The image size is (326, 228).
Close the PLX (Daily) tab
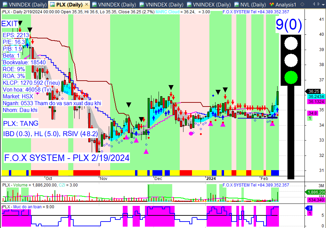(87, 4)
